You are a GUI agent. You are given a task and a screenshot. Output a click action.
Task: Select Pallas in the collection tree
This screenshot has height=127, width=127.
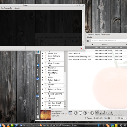(51, 77)
